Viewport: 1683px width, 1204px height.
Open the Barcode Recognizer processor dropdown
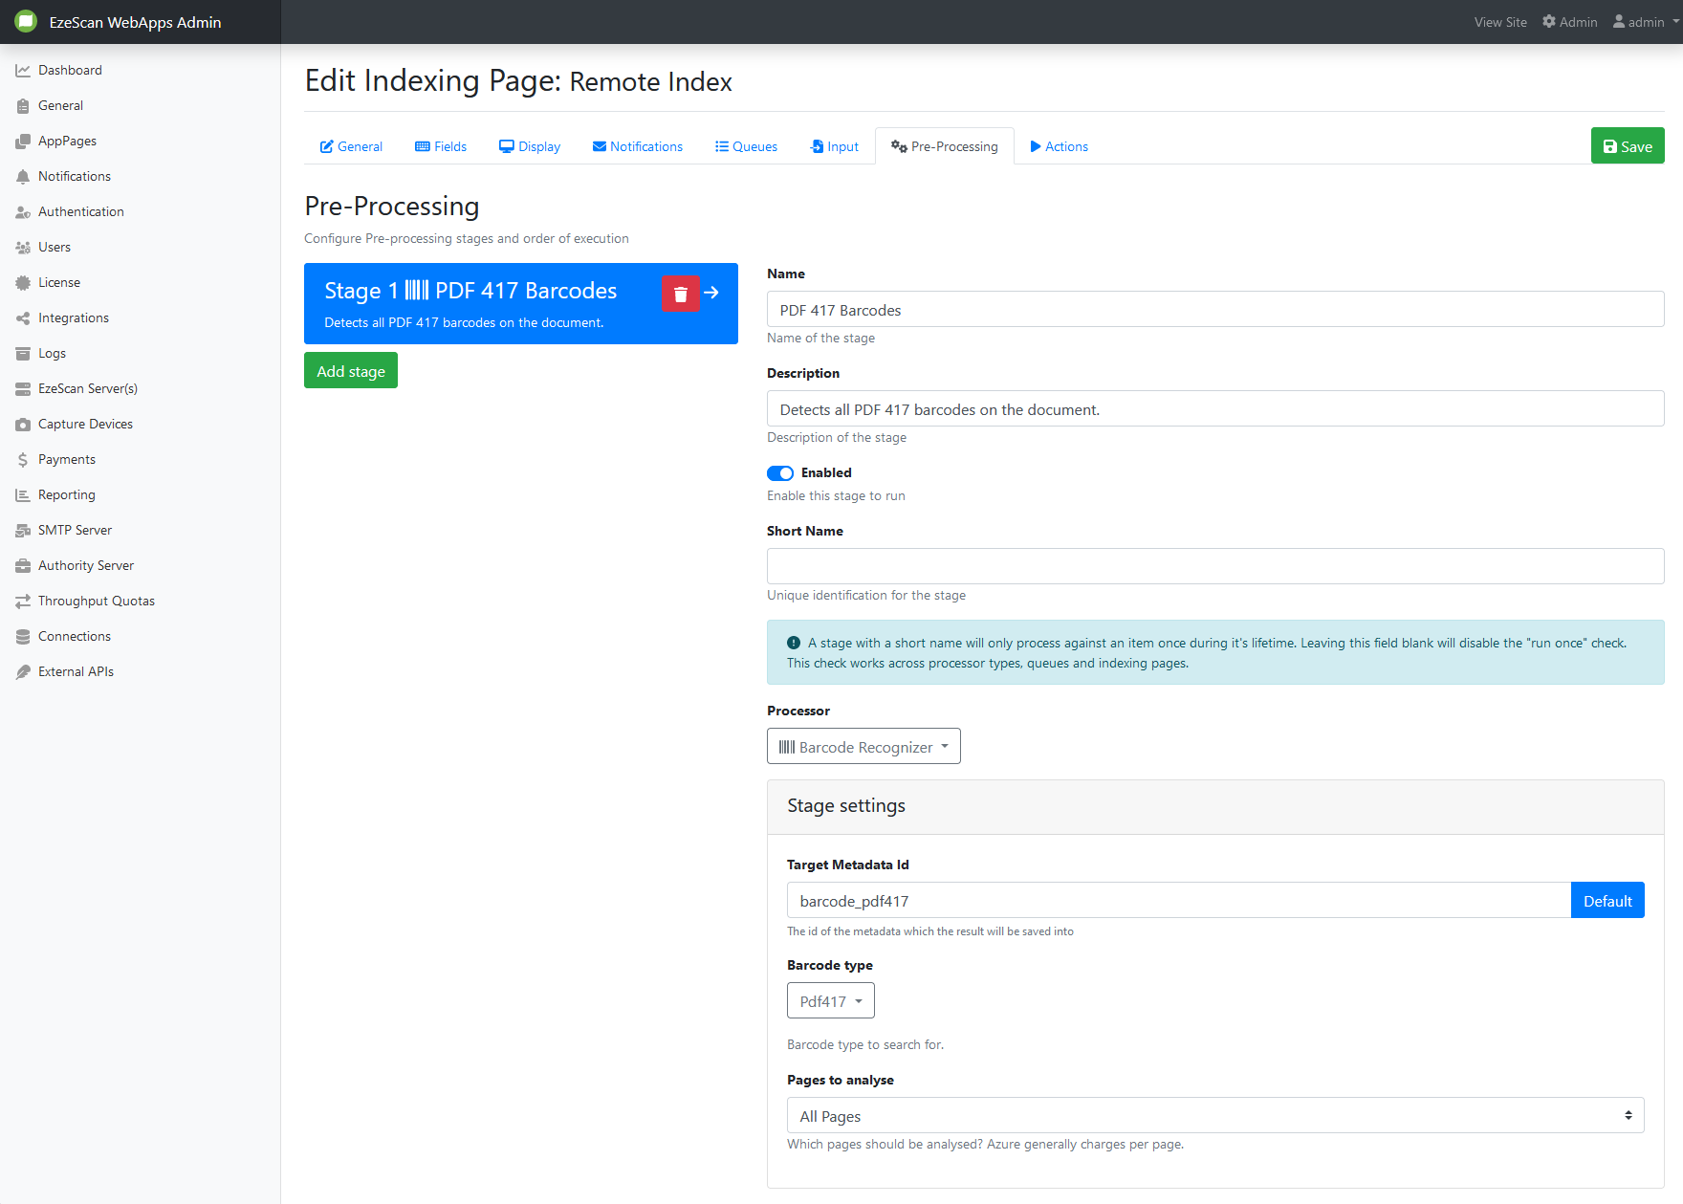pos(863,747)
